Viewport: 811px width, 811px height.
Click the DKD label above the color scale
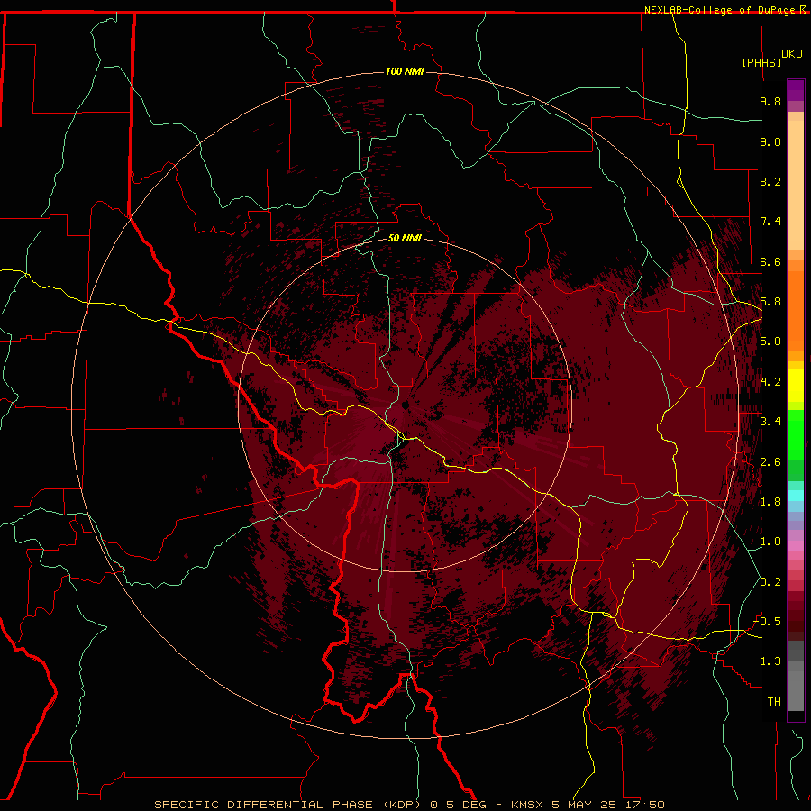792,54
